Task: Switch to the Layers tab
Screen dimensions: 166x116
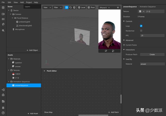Action: pyautogui.click(x=27, y=7)
